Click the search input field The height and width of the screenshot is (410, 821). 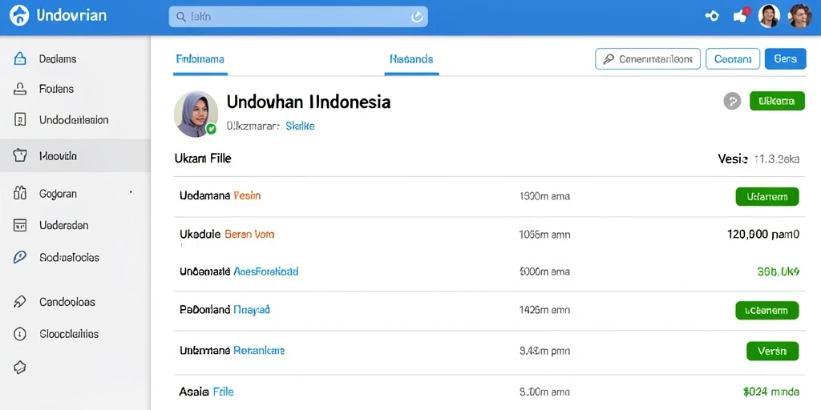point(298,17)
